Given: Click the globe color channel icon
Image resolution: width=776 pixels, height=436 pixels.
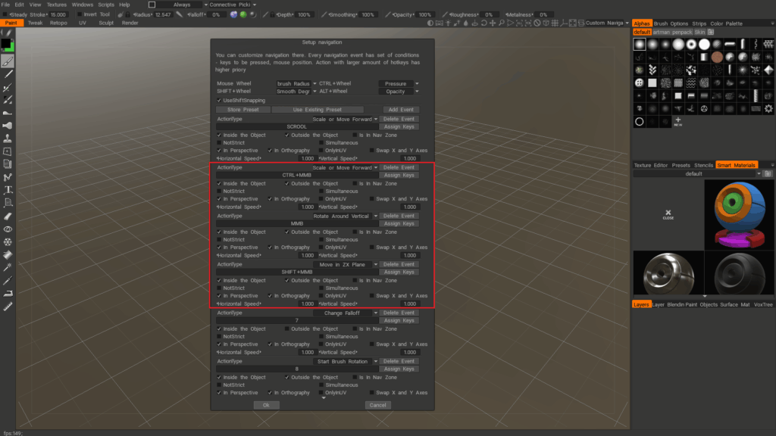Looking at the screenshot, I should (x=233, y=14).
